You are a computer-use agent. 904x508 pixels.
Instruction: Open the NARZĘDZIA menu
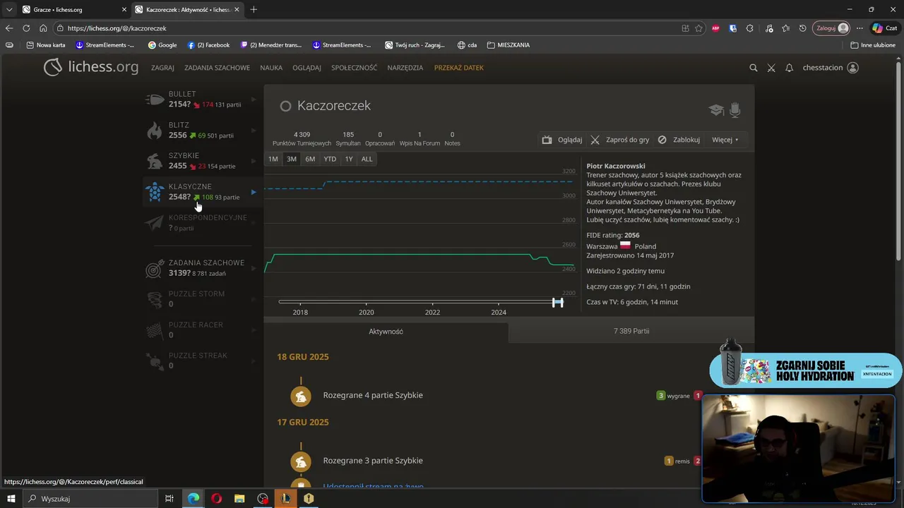(405, 68)
